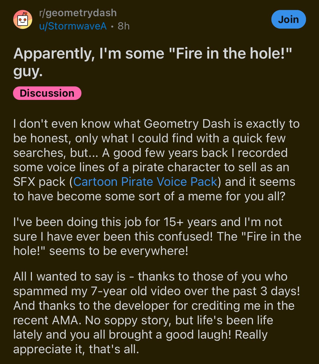This screenshot has width=319, height=364.
Task: Click the word "everywhere!" in the second paragraph
Action: [154, 251]
